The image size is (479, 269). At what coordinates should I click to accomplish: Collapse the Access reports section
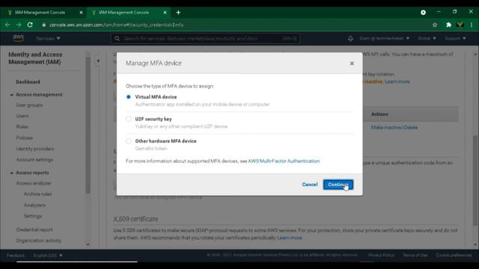point(12,173)
